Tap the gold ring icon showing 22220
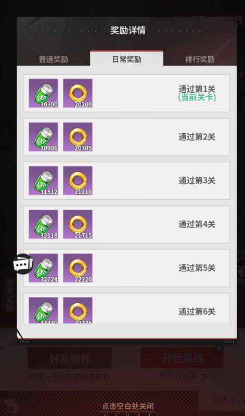 pyautogui.click(x=78, y=268)
